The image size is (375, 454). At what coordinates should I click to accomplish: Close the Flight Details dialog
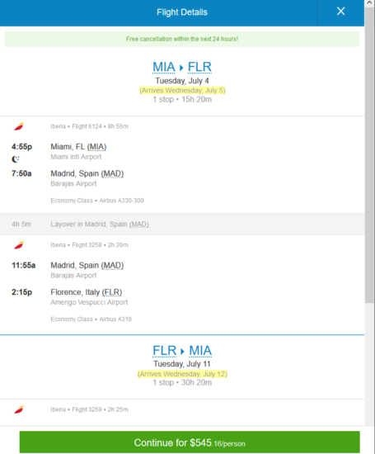click(340, 12)
